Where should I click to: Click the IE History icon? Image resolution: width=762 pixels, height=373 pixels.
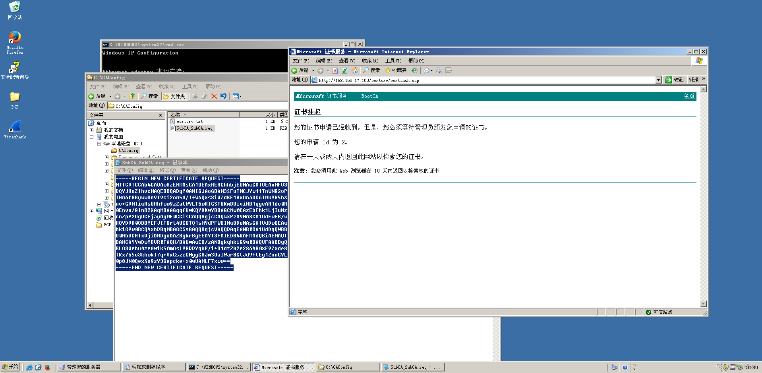click(x=414, y=70)
